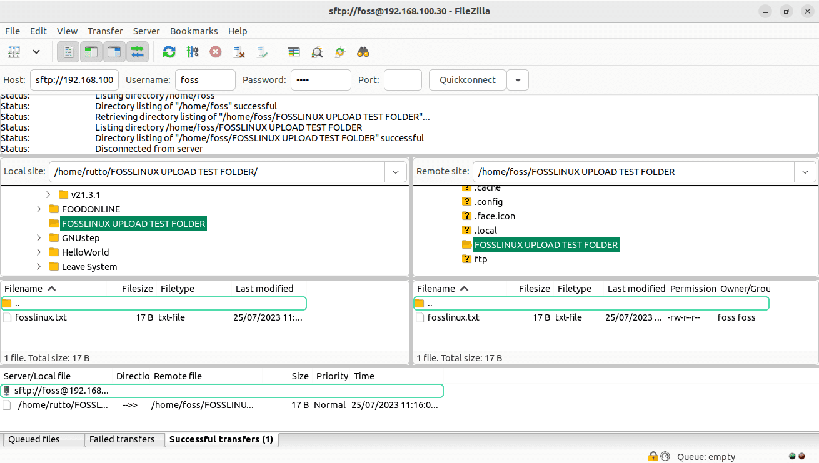819x463 pixels.
Task: Click the Password input field
Action: click(x=321, y=80)
